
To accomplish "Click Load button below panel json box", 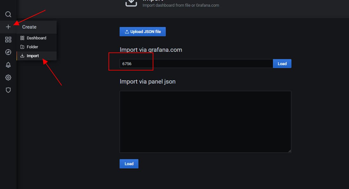I will click(129, 164).
